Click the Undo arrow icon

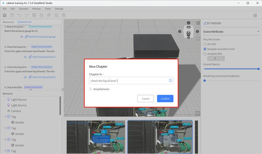point(19,15)
